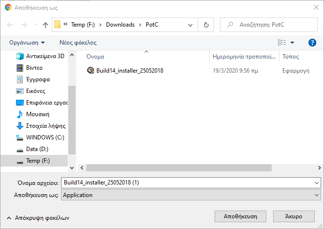Select file Build14_installer_25052018

[130, 71]
